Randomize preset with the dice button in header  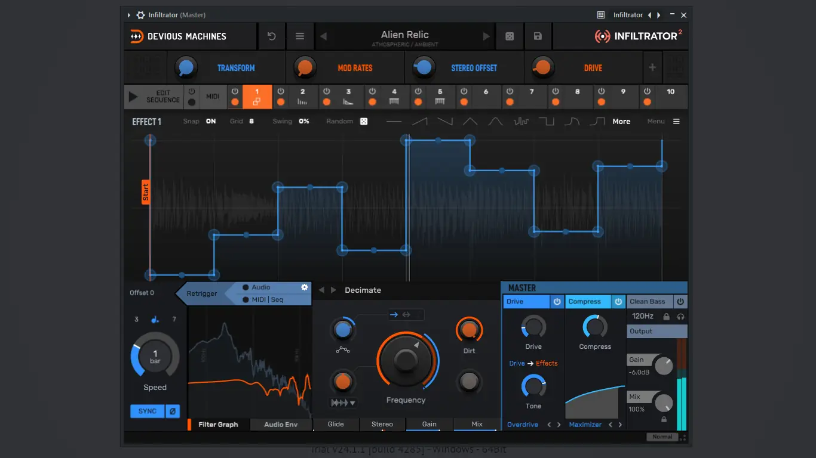[x=510, y=36]
